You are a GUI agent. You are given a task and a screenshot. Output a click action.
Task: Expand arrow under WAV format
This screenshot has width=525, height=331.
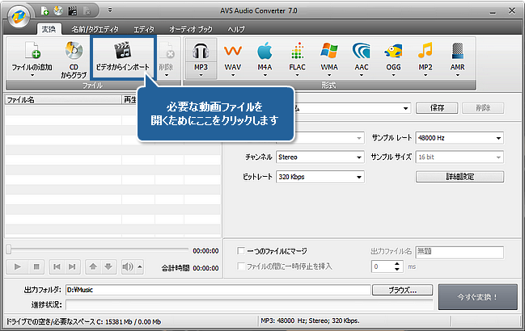[233, 75]
